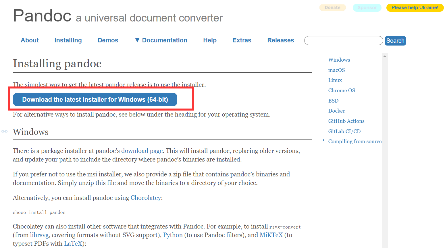Open the Releases page
445x248 pixels.
(281, 40)
